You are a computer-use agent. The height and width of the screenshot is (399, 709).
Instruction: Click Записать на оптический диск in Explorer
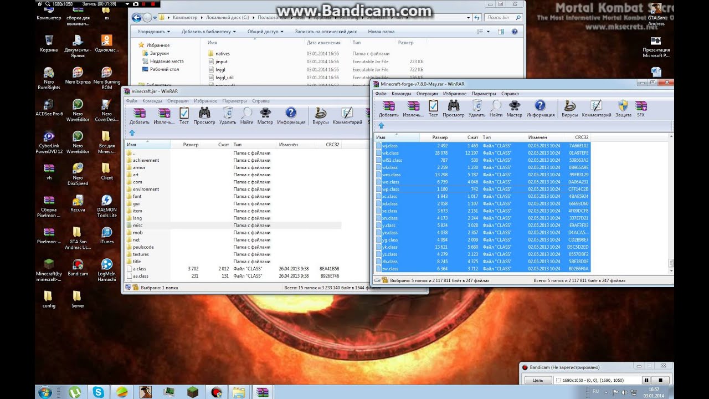click(326, 32)
